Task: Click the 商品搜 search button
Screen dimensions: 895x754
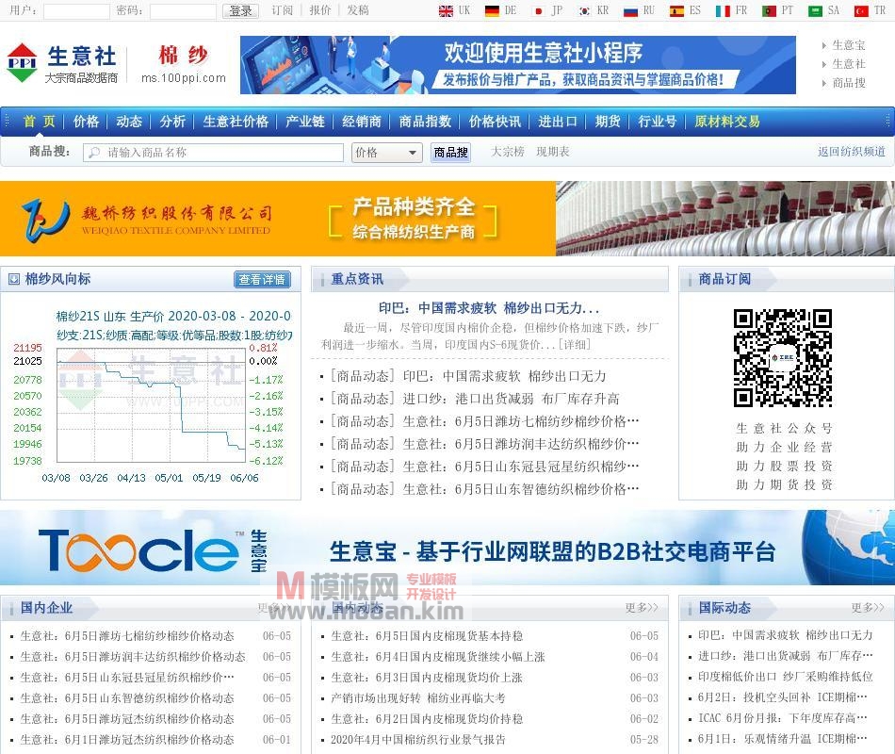Action: pyautogui.click(x=451, y=153)
